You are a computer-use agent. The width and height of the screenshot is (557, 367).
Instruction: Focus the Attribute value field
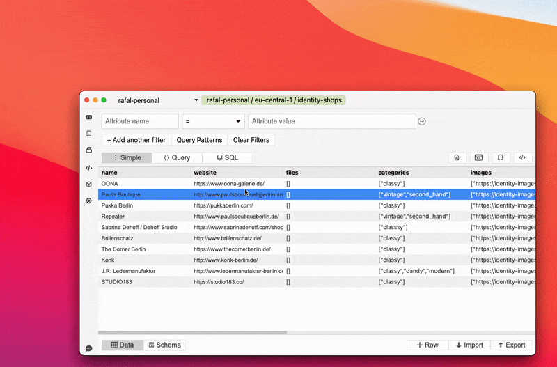(332, 121)
